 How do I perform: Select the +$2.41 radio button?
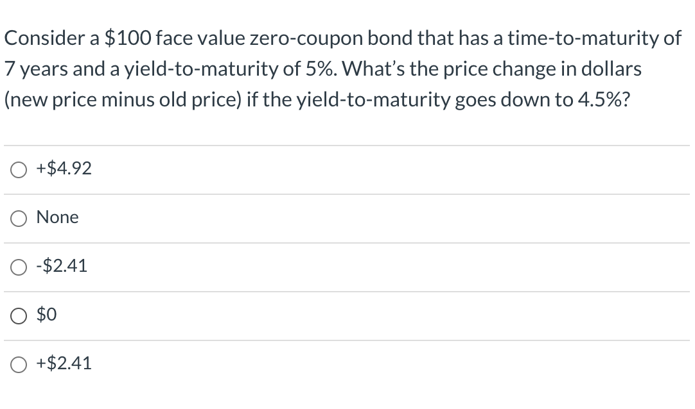[18, 365]
